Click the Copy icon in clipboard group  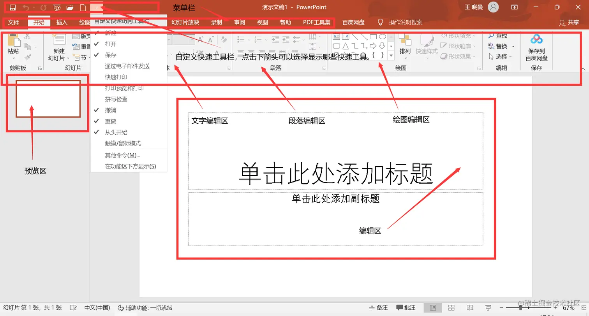click(x=27, y=47)
